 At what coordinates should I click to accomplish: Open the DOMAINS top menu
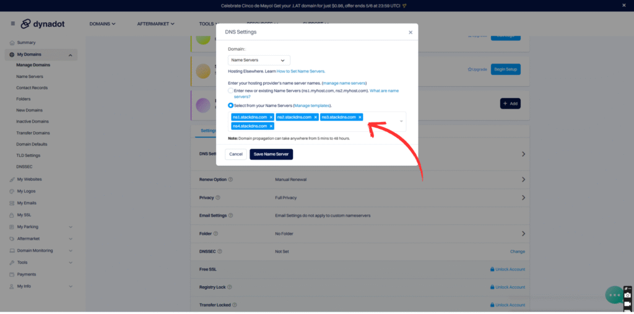(x=102, y=24)
